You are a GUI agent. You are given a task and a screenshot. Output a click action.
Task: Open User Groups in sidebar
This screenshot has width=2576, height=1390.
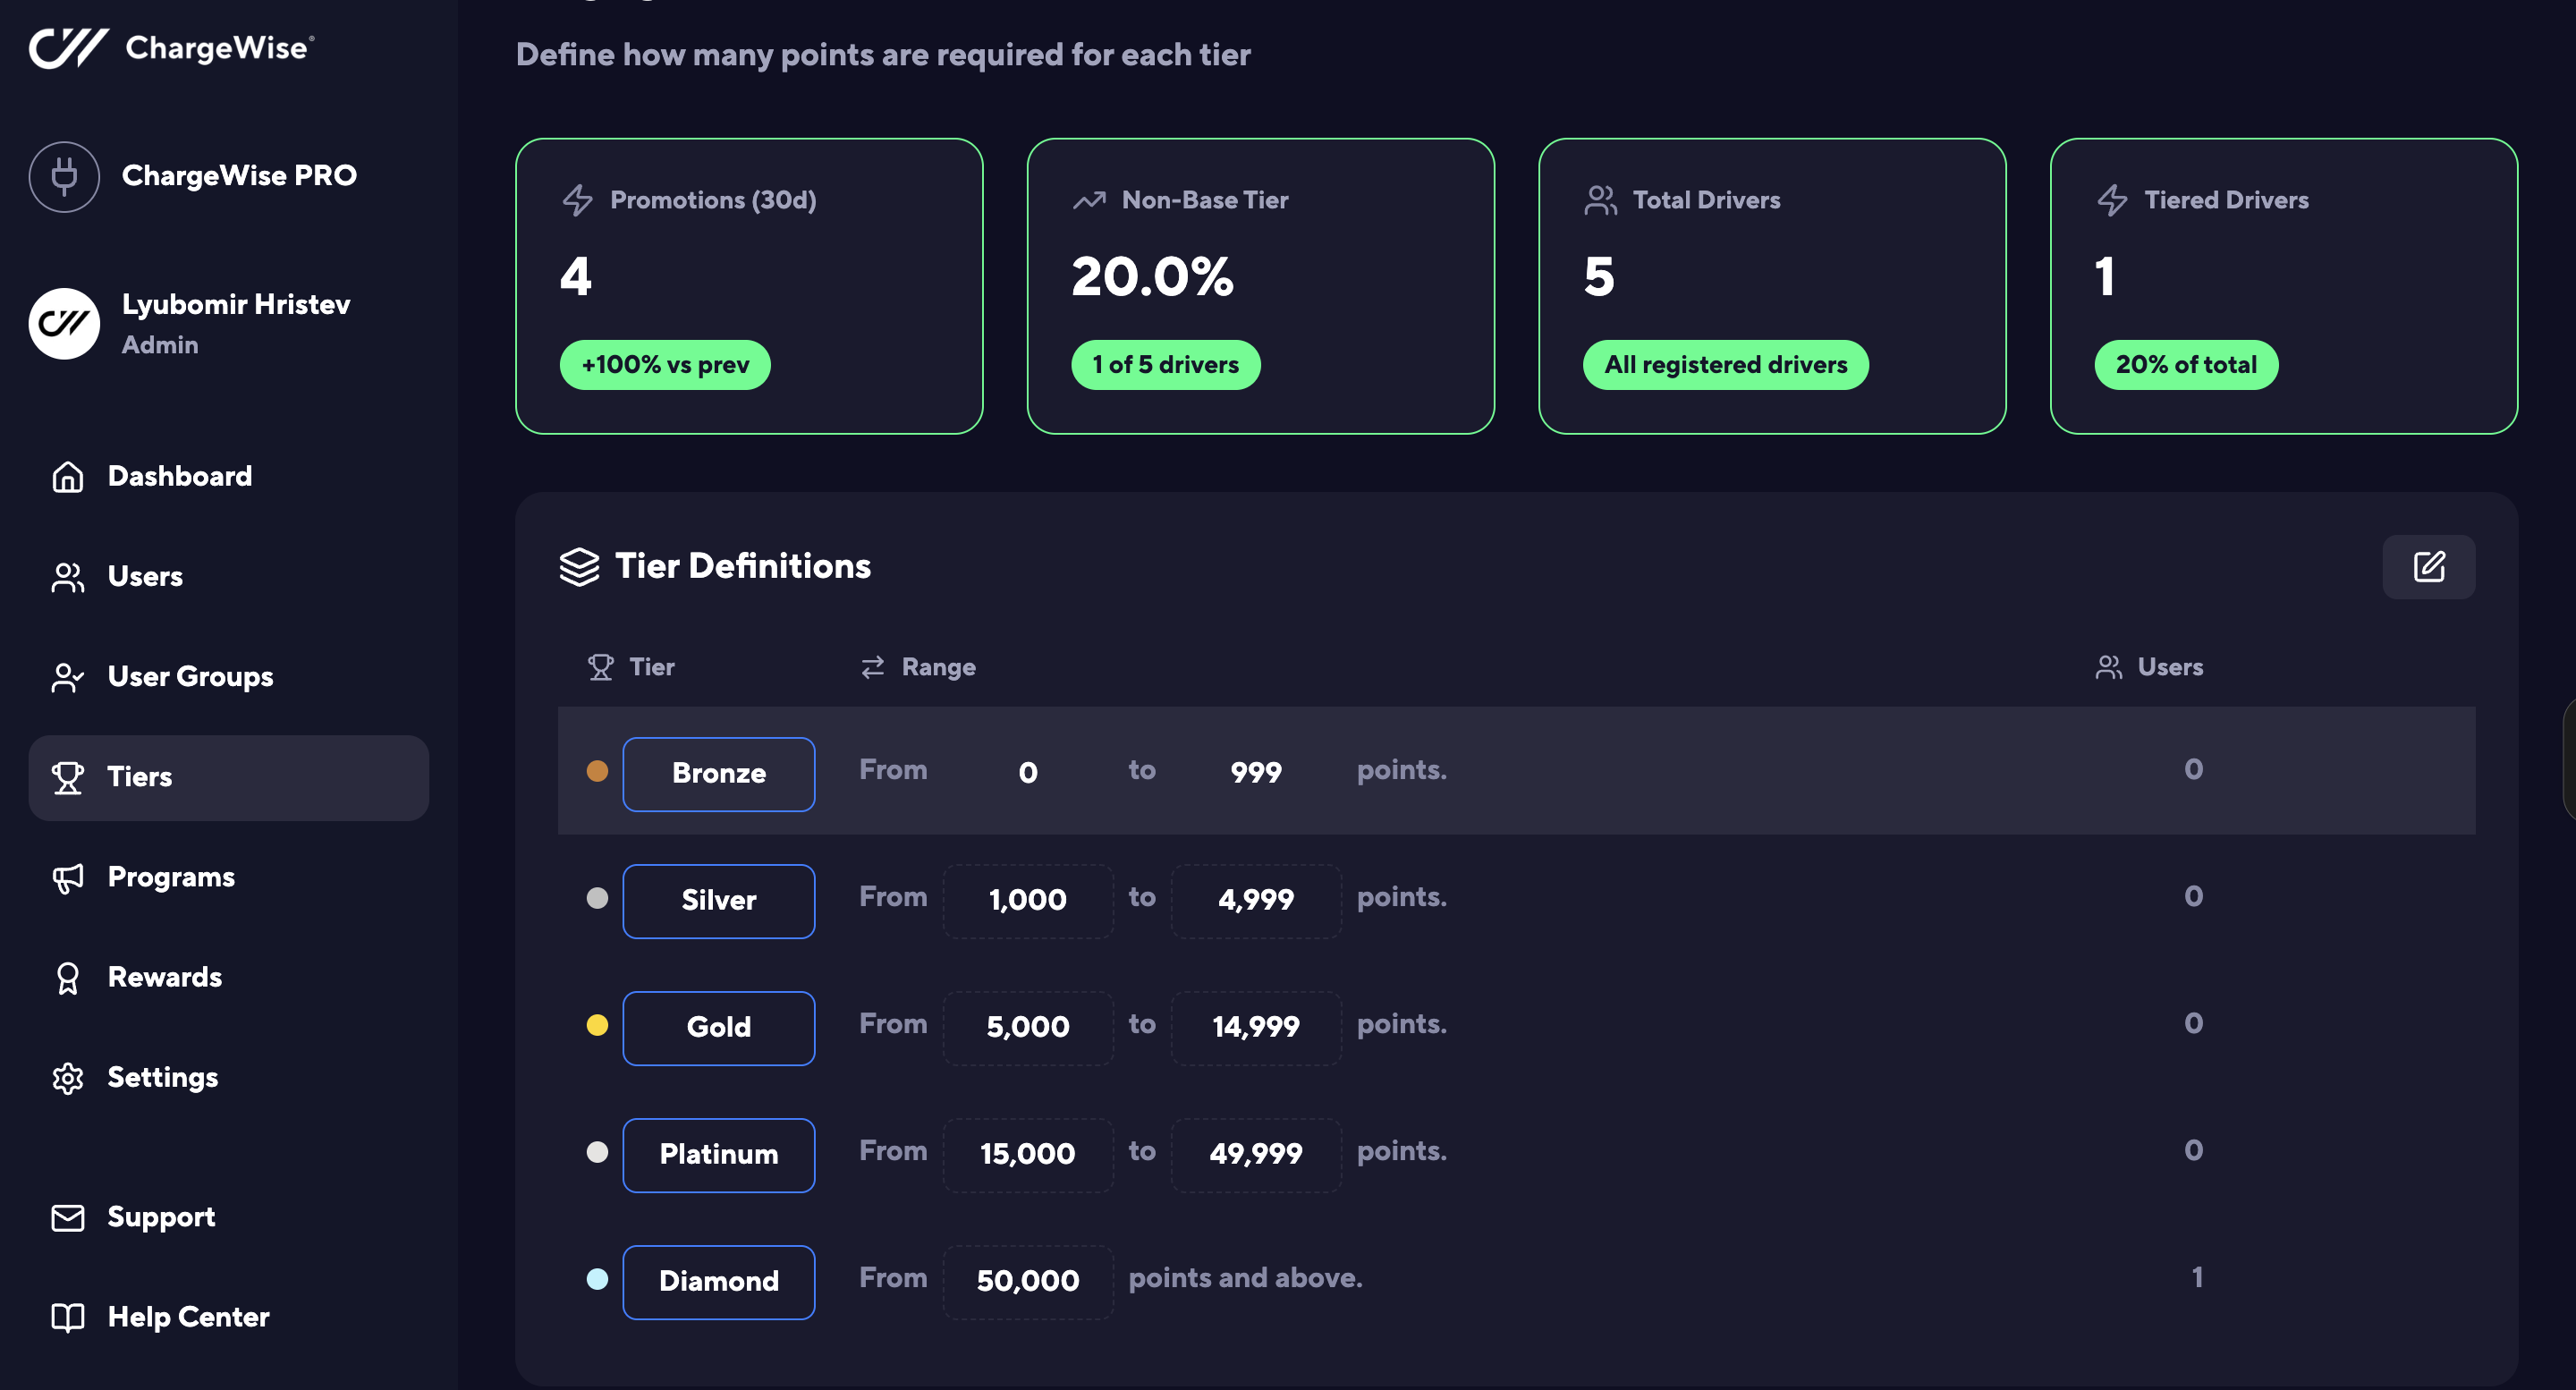190,677
